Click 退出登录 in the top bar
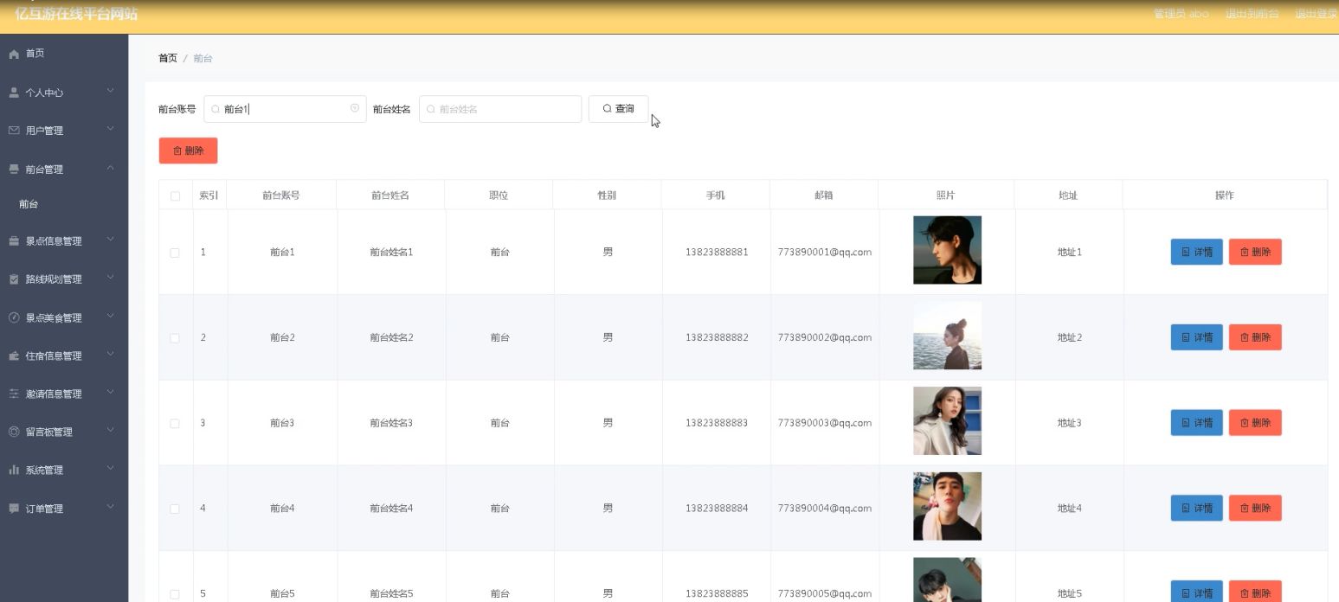The height and width of the screenshot is (602, 1339). pos(1316,14)
